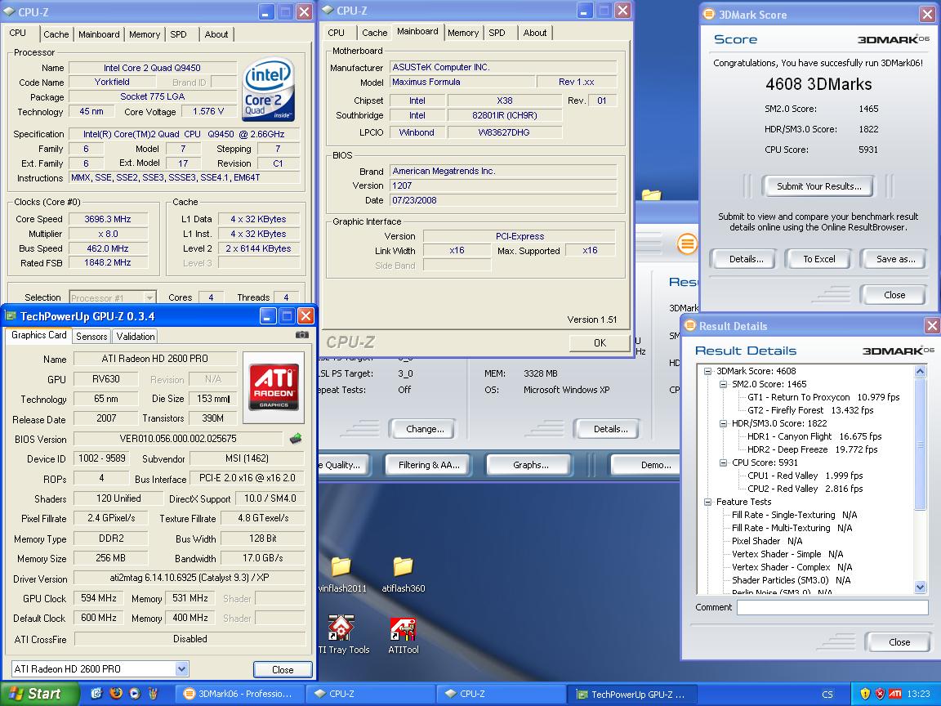Image resolution: width=941 pixels, height=706 pixels.
Task: Click OK in the CPU-Z Mainboard window
Action: [x=600, y=343]
